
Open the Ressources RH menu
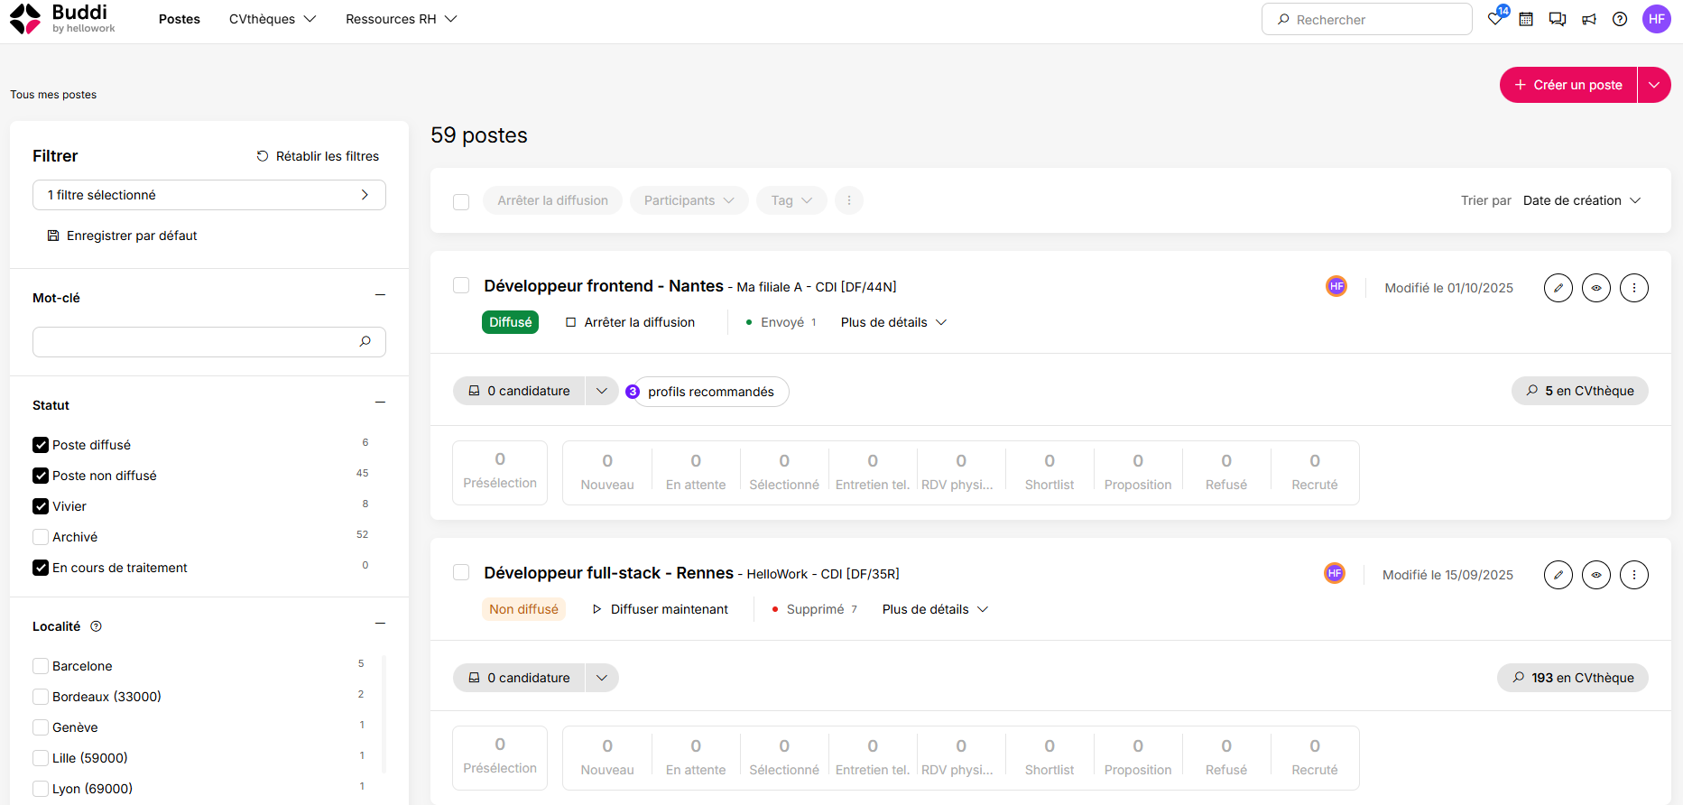tap(402, 19)
